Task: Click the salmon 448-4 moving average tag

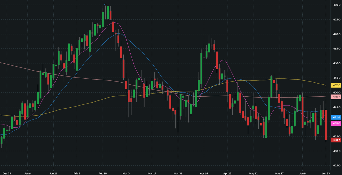Action: pos(336,97)
